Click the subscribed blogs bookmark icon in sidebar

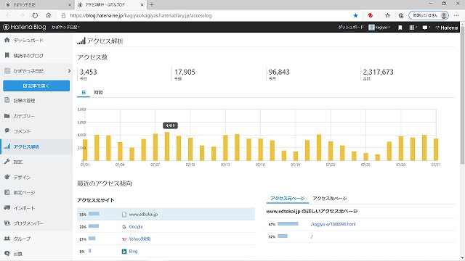(7, 55)
